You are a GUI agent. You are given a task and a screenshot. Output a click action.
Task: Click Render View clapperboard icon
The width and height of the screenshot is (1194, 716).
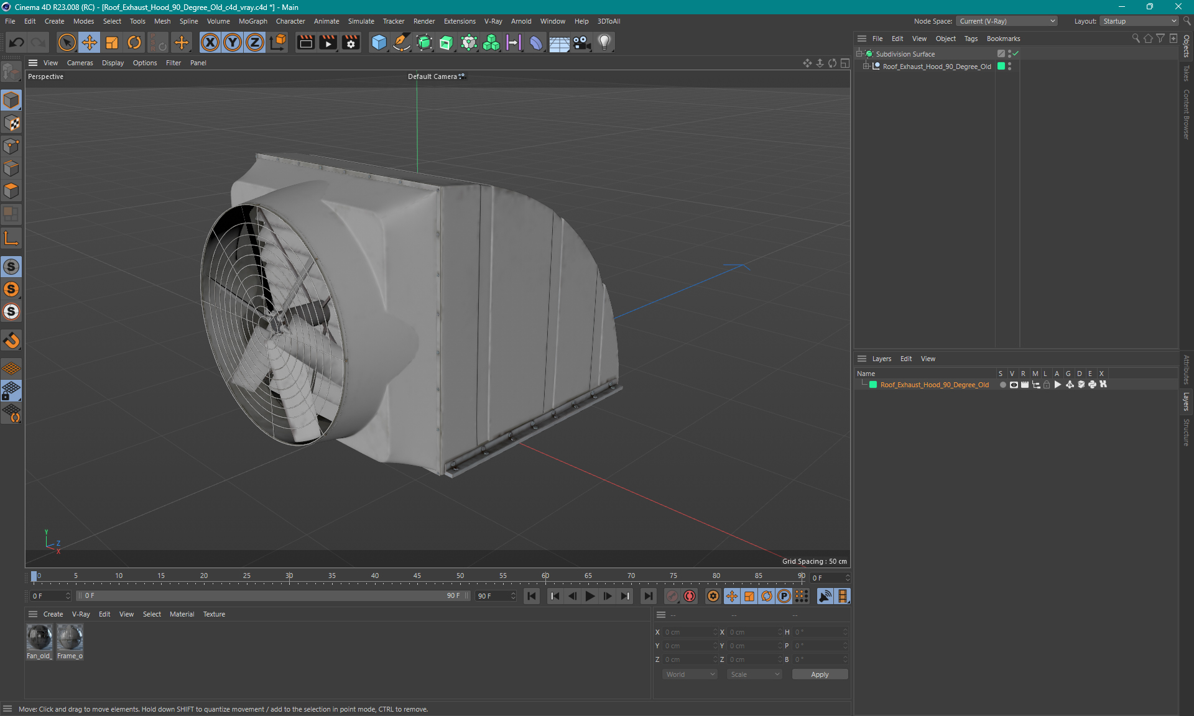tap(305, 42)
